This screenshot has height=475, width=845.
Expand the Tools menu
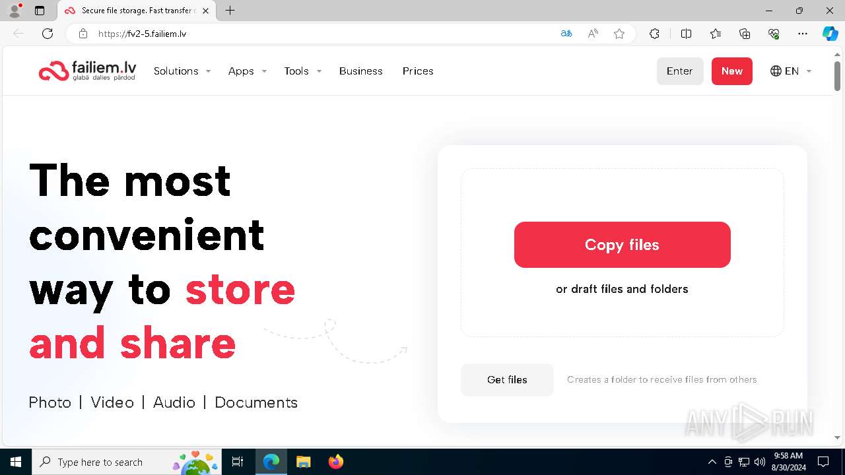click(303, 71)
